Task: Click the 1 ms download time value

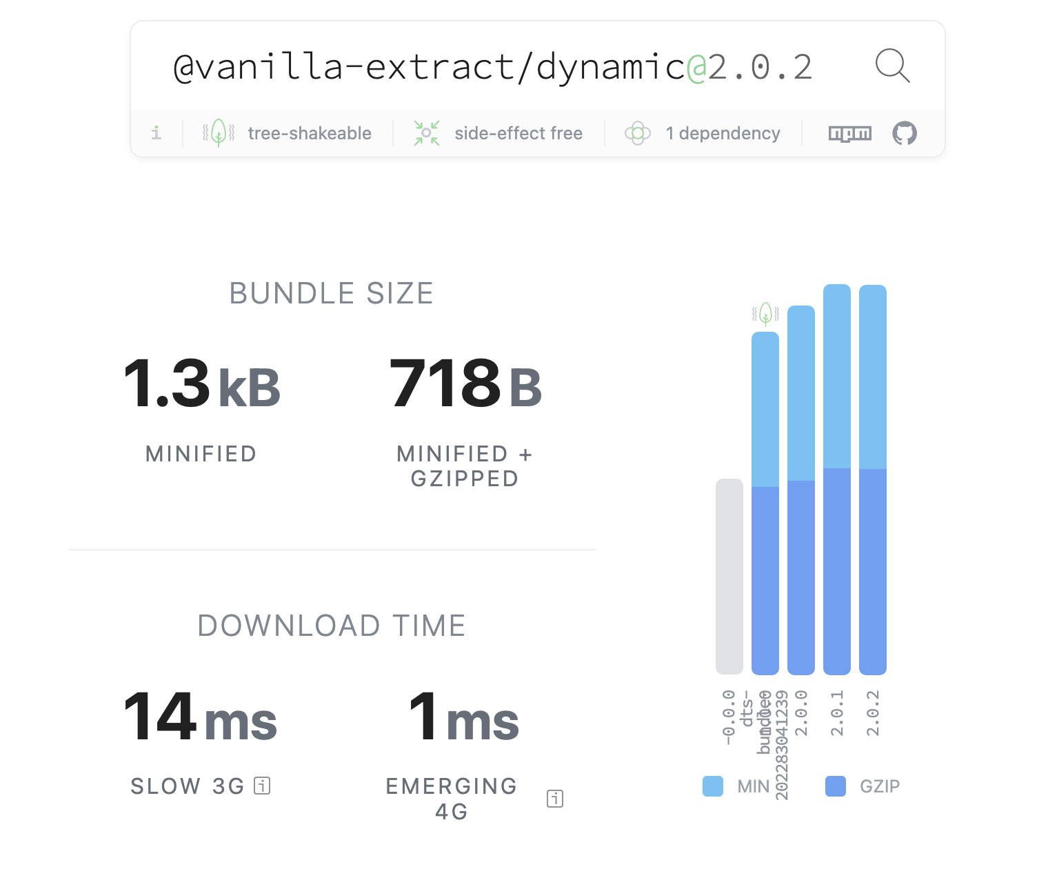Action: click(x=464, y=718)
